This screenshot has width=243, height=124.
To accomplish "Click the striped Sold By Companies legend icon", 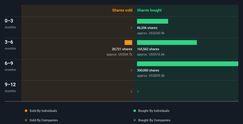I will 26,120.
